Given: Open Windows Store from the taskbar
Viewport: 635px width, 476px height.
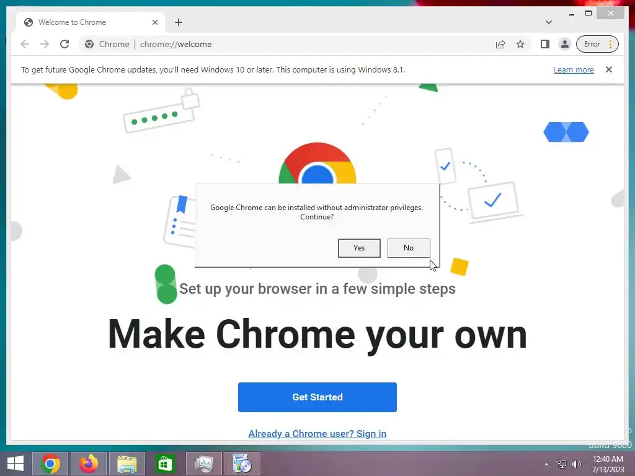Looking at the screenshot, I should [165, 464].
